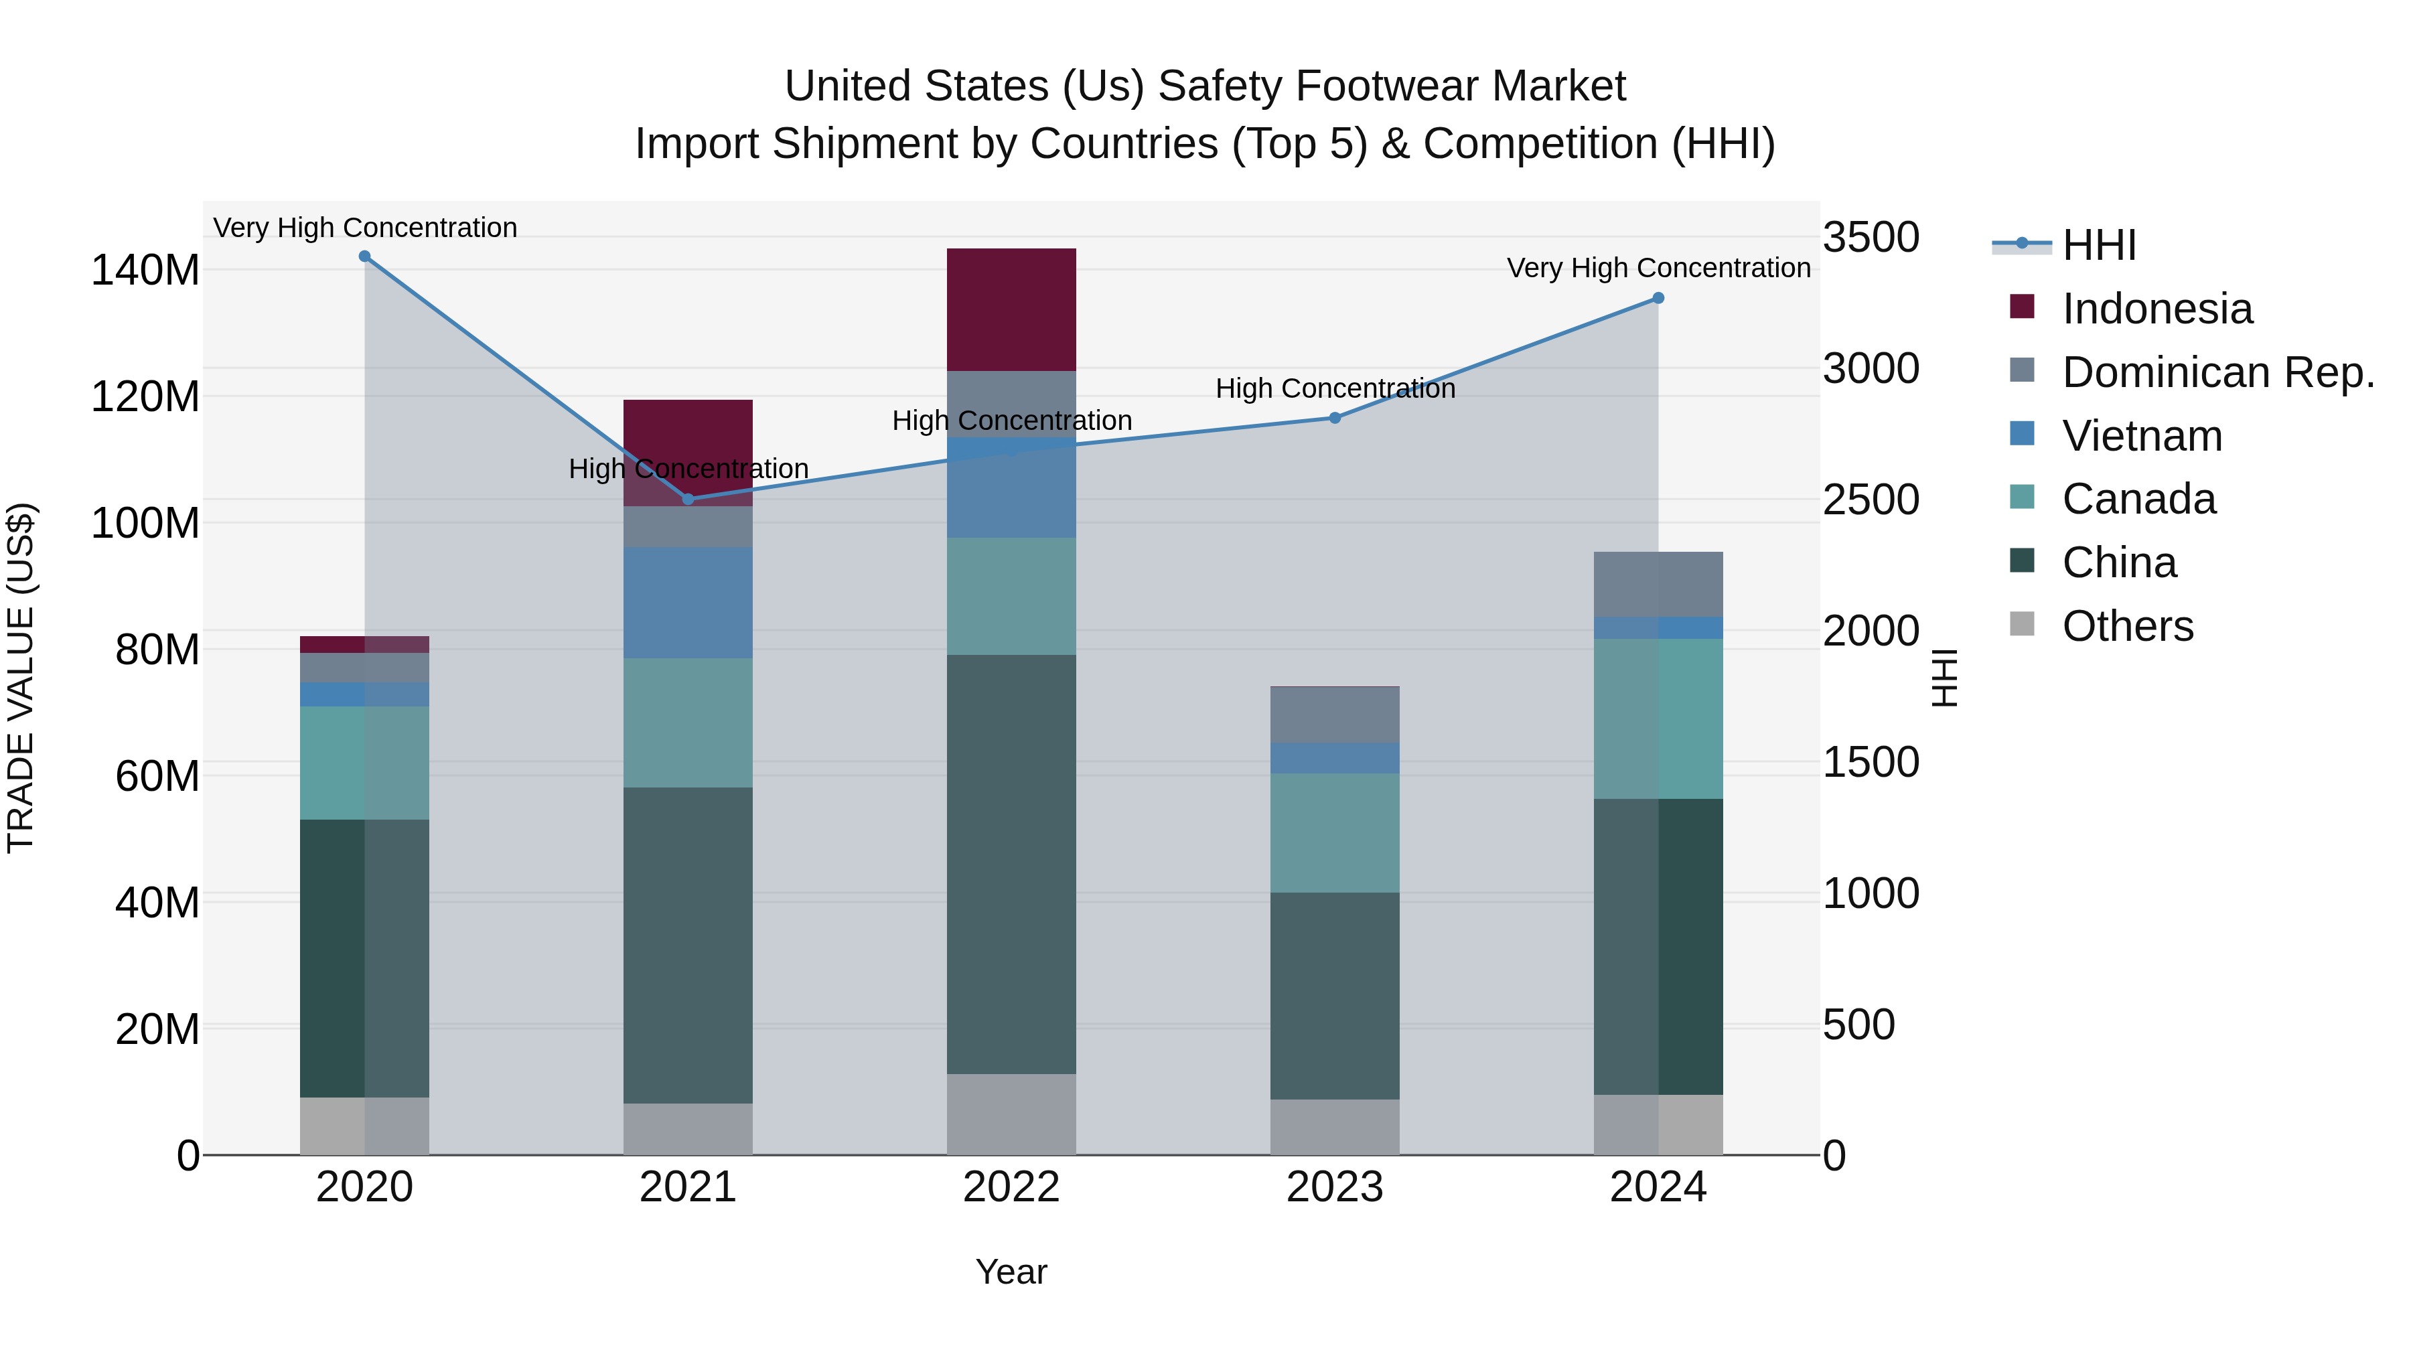
Task: Click the TRADE VALUE (US$) axis title
Action: (x=21, y=678)
